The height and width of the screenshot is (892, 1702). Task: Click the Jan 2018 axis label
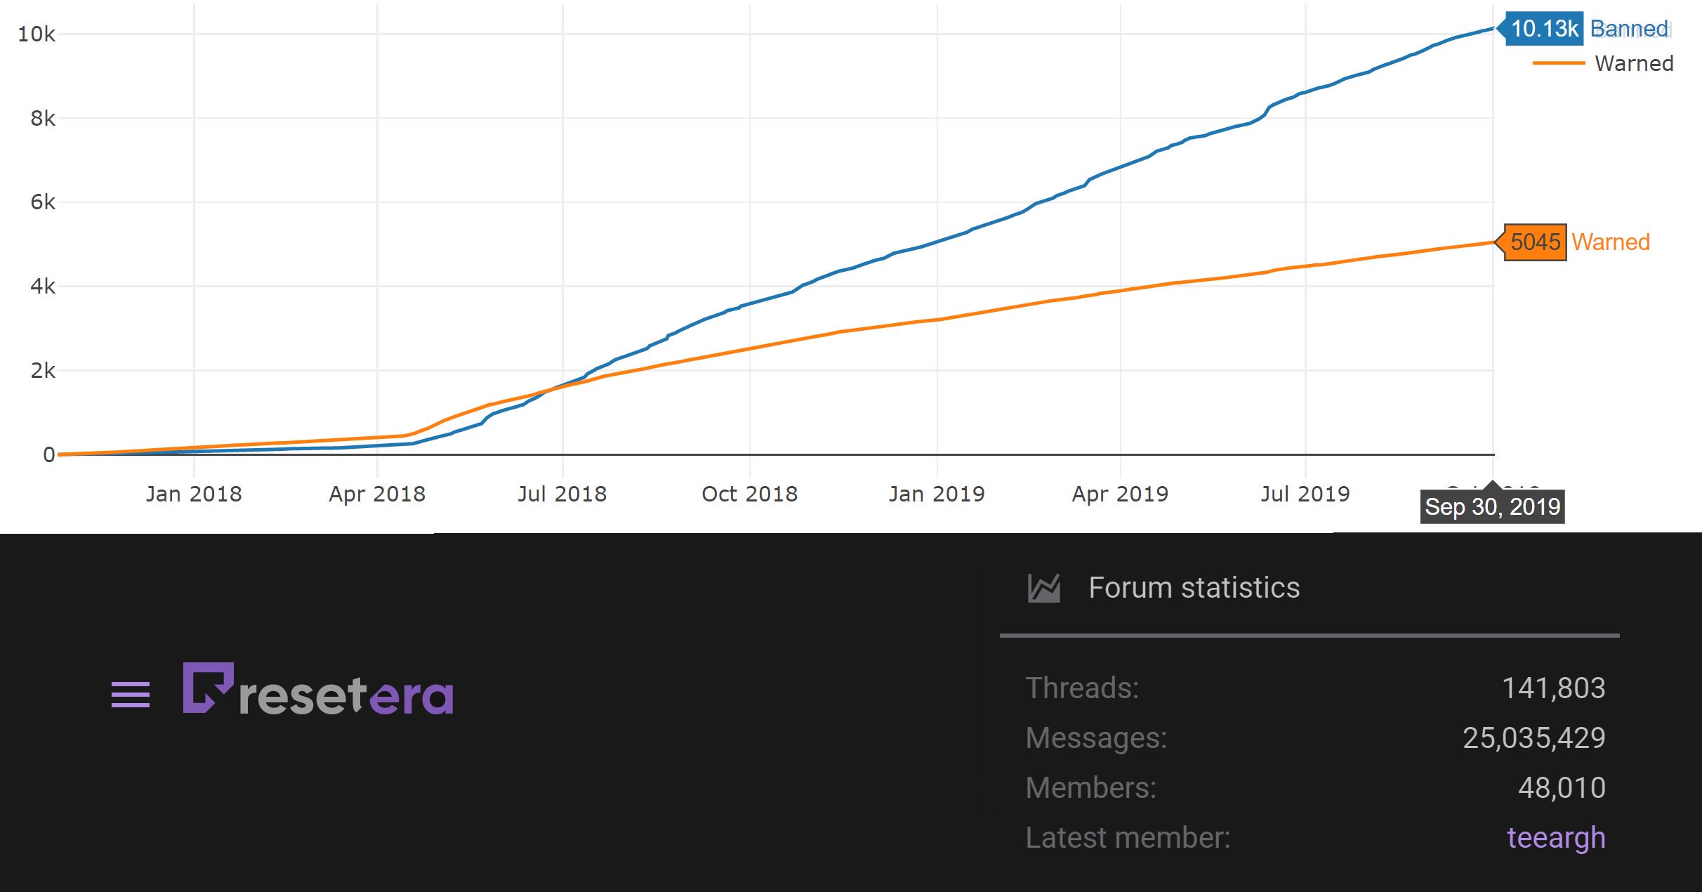[194, 494]
